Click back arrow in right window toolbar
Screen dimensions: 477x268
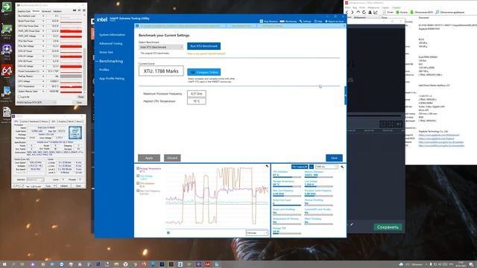347,12
